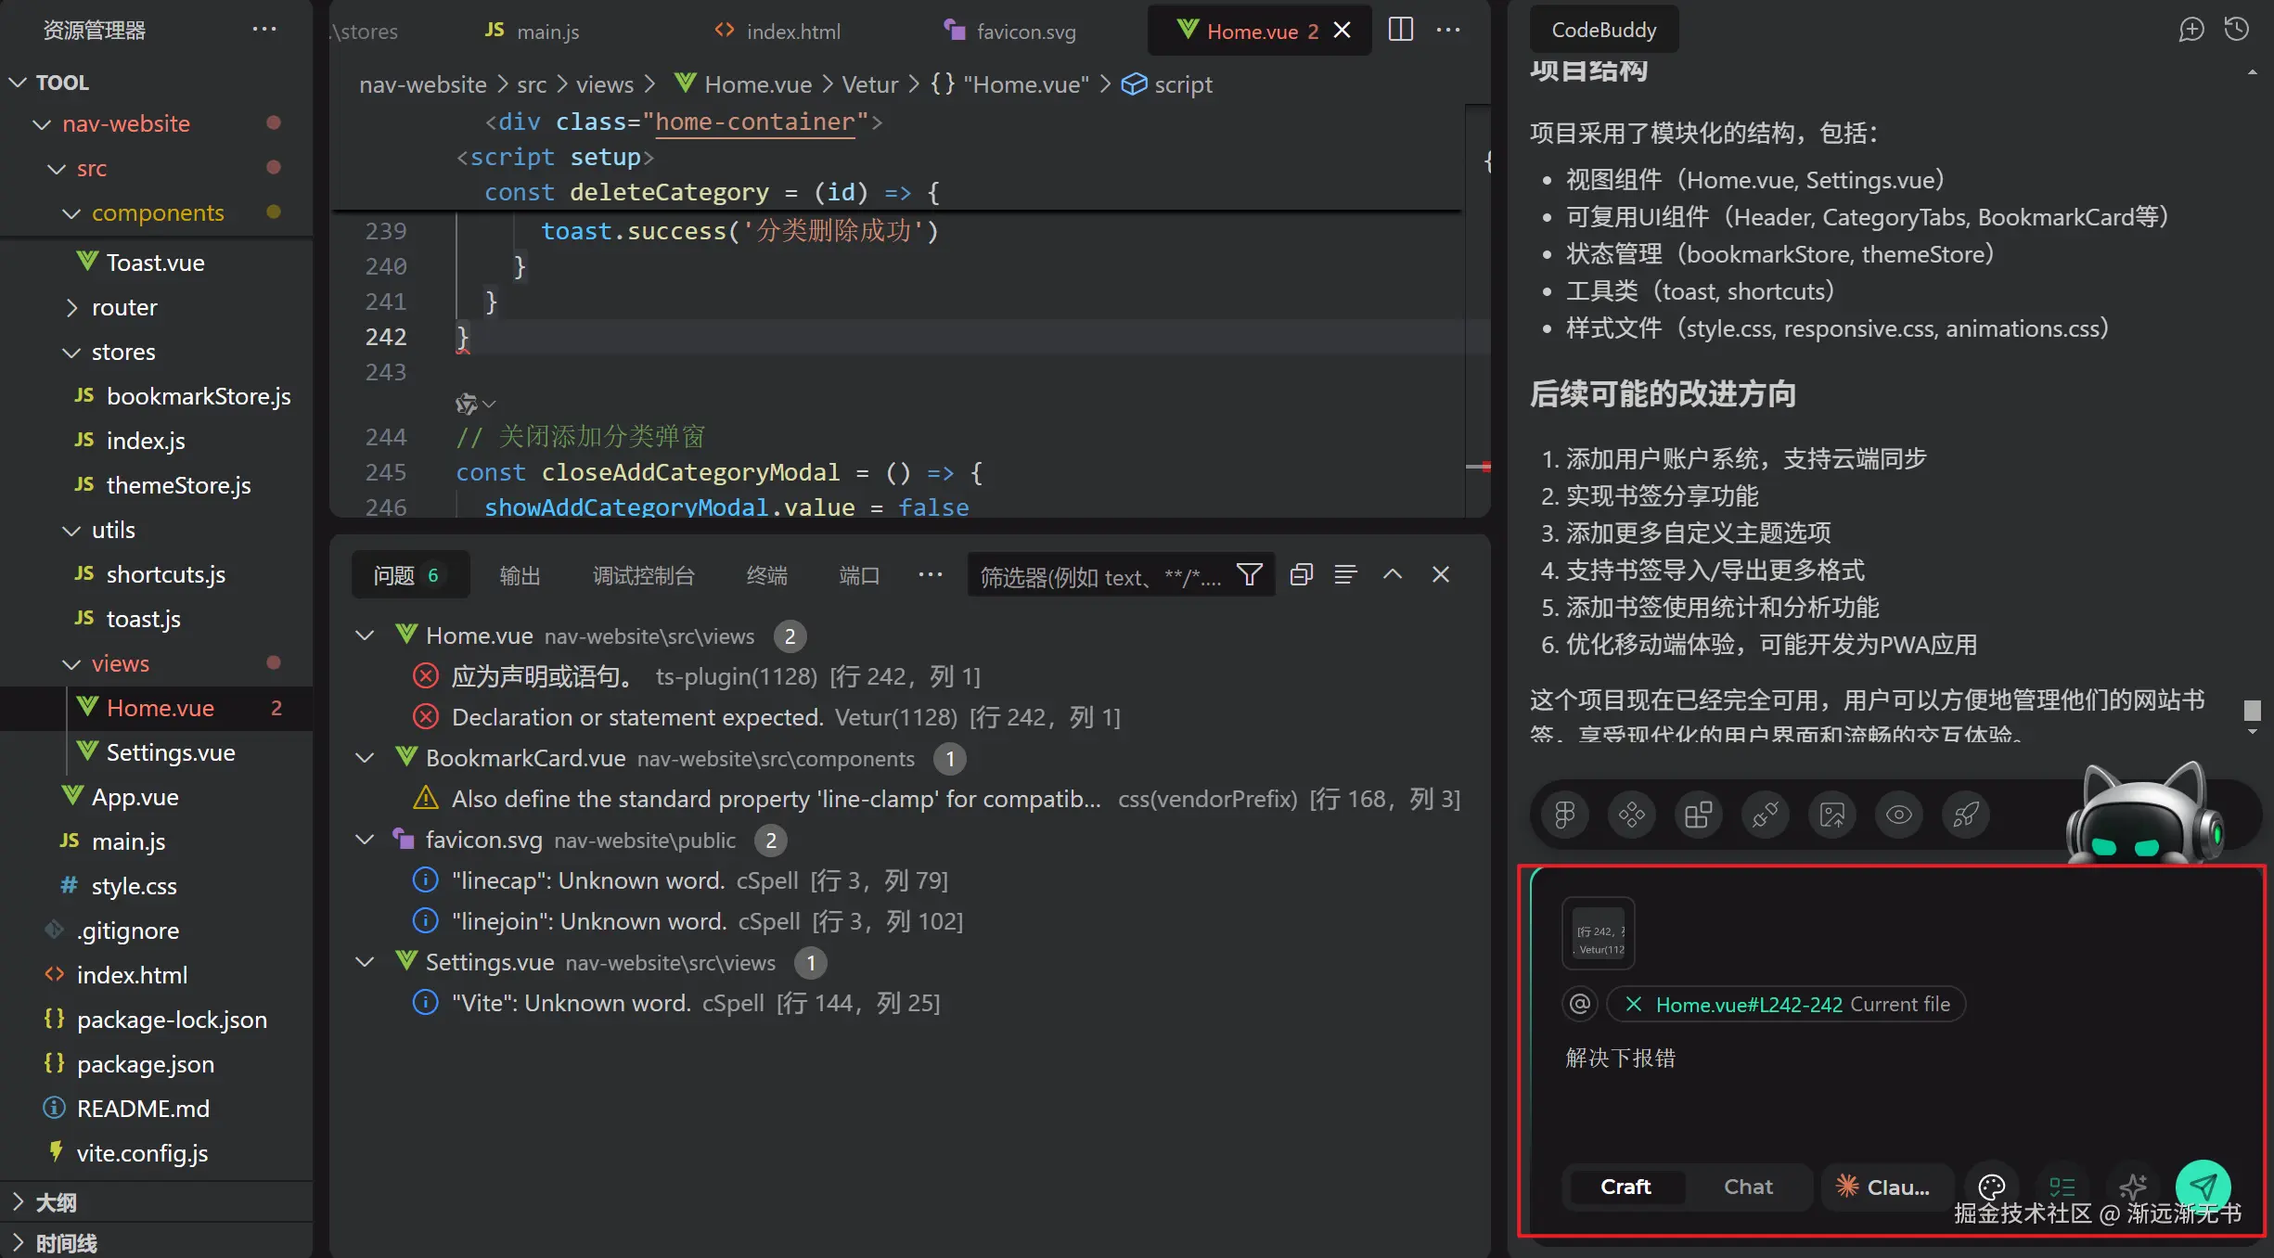
Task: Click the palette theme icon in chat input
Action: tap(1991, 1187)
